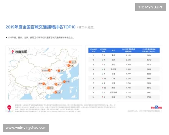Click the down arrow in the 长春 row
169x135 pixels.
(103, 74)
